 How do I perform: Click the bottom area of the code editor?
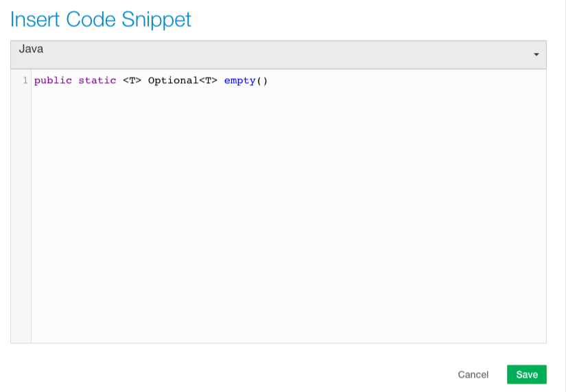(x=288, y=330)
